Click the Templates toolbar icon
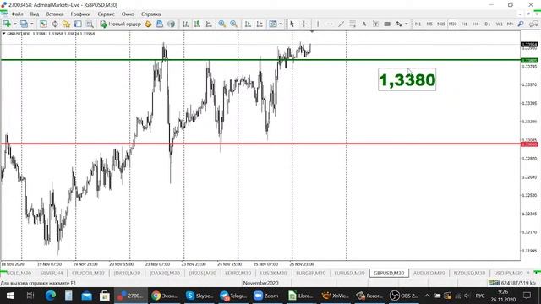 click(x=273, y=24)
